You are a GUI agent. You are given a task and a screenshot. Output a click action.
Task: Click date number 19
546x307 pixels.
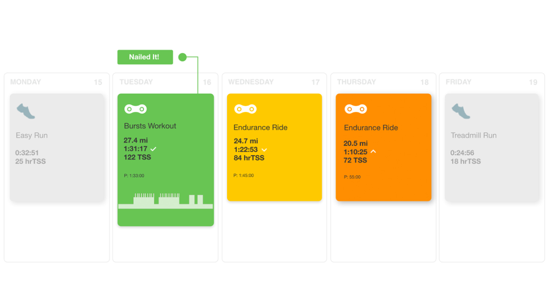click(x=533, y=82)
